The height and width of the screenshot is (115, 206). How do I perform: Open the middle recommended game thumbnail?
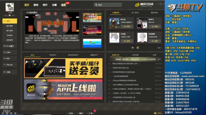(92, 30)
